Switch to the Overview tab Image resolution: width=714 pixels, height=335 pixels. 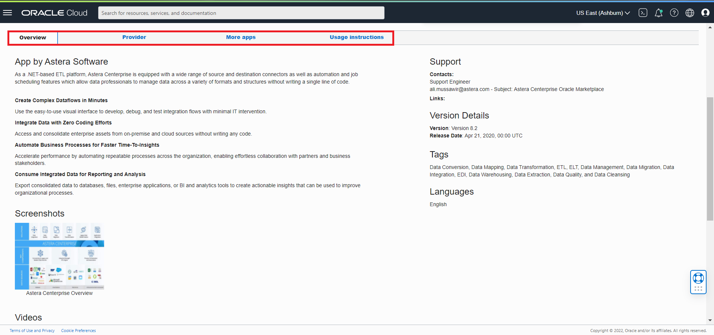point(33,38)
